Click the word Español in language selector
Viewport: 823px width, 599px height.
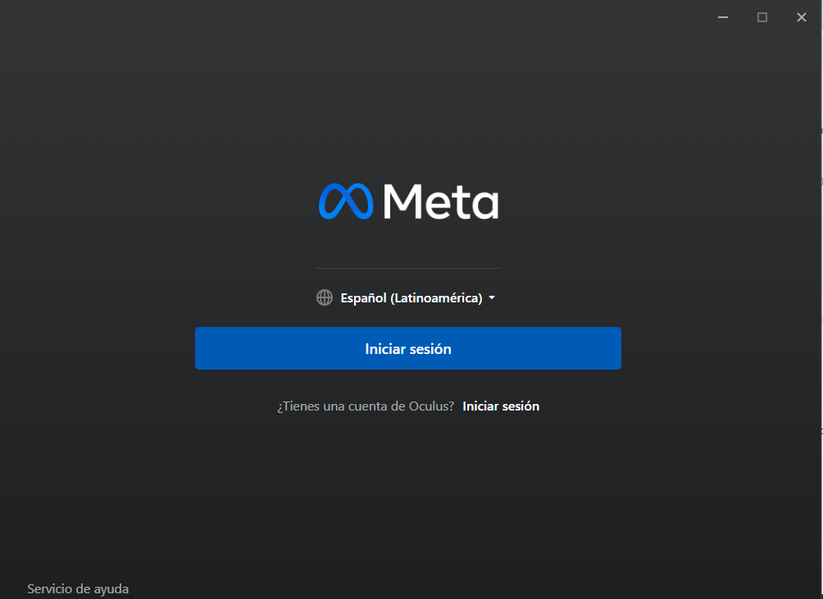click(363, 298)
